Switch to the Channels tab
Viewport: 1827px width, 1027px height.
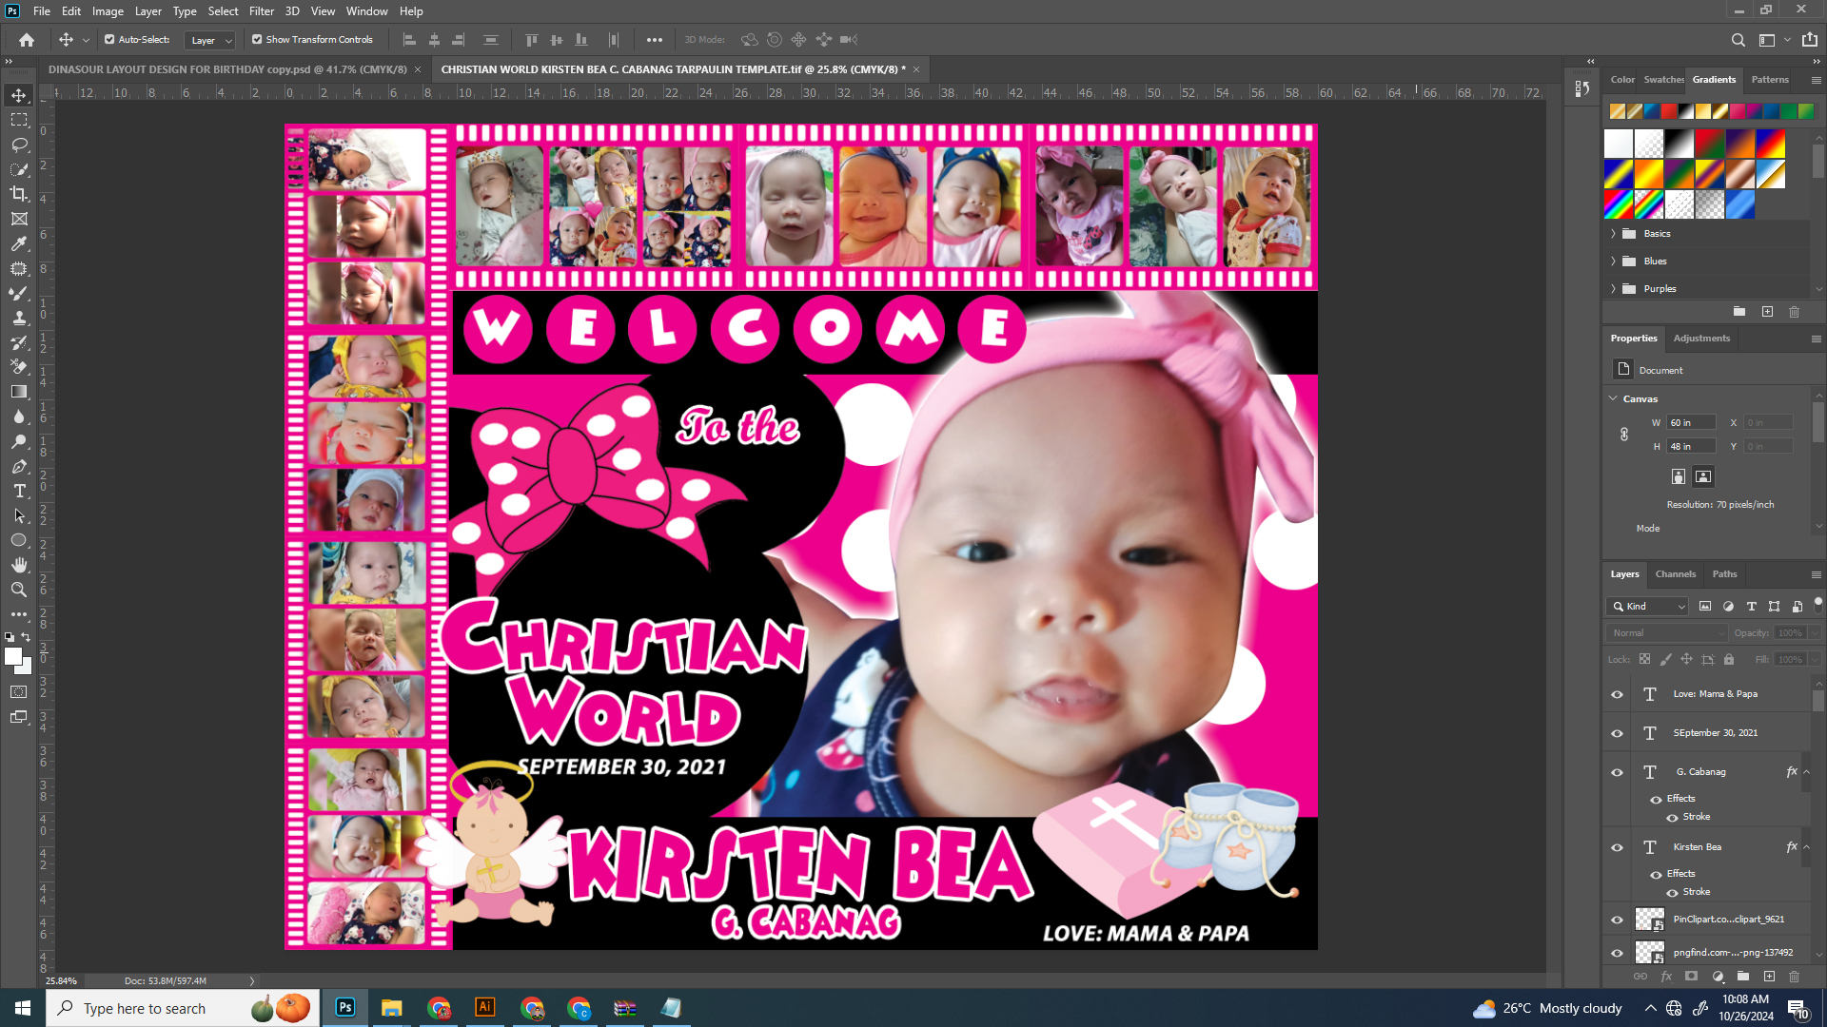[1675, 574]
